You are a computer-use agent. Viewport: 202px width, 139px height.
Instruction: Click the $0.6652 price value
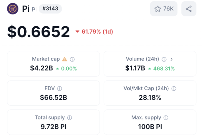coord(38,32)
